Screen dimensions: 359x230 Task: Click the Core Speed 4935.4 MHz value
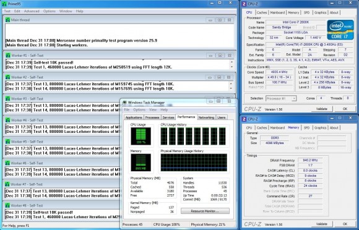point(279,72)
